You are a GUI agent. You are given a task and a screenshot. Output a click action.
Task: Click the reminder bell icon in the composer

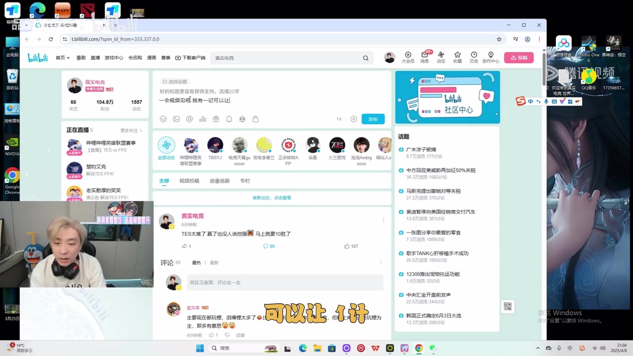[229, 119]
